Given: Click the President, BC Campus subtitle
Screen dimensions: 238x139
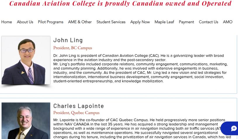Looking at the screenshot, I should (72, 48).
